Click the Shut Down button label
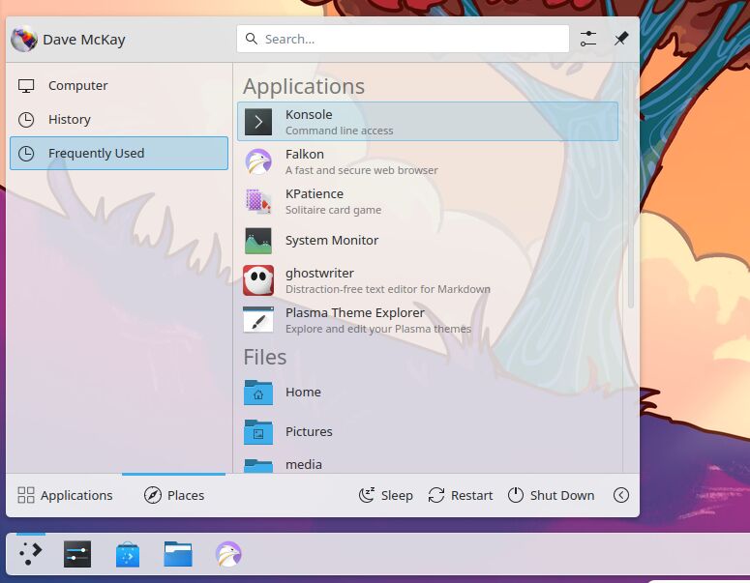Viewport: 750px width, 583px height. tap(562, 496)
